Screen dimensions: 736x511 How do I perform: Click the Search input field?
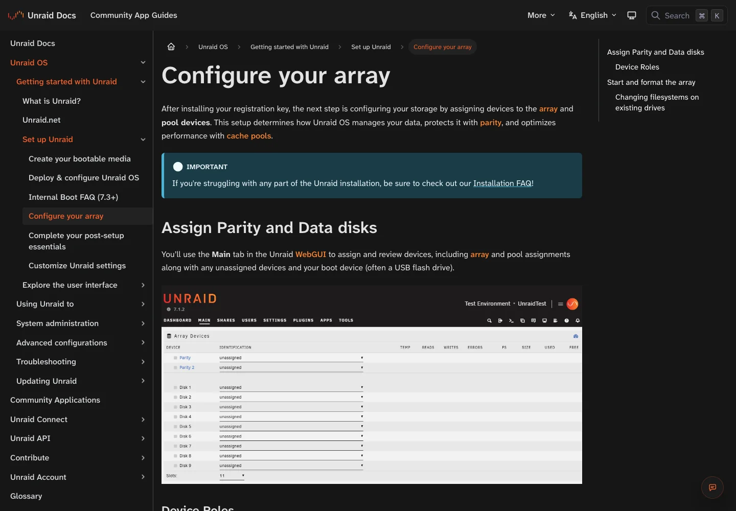point(687,15)
